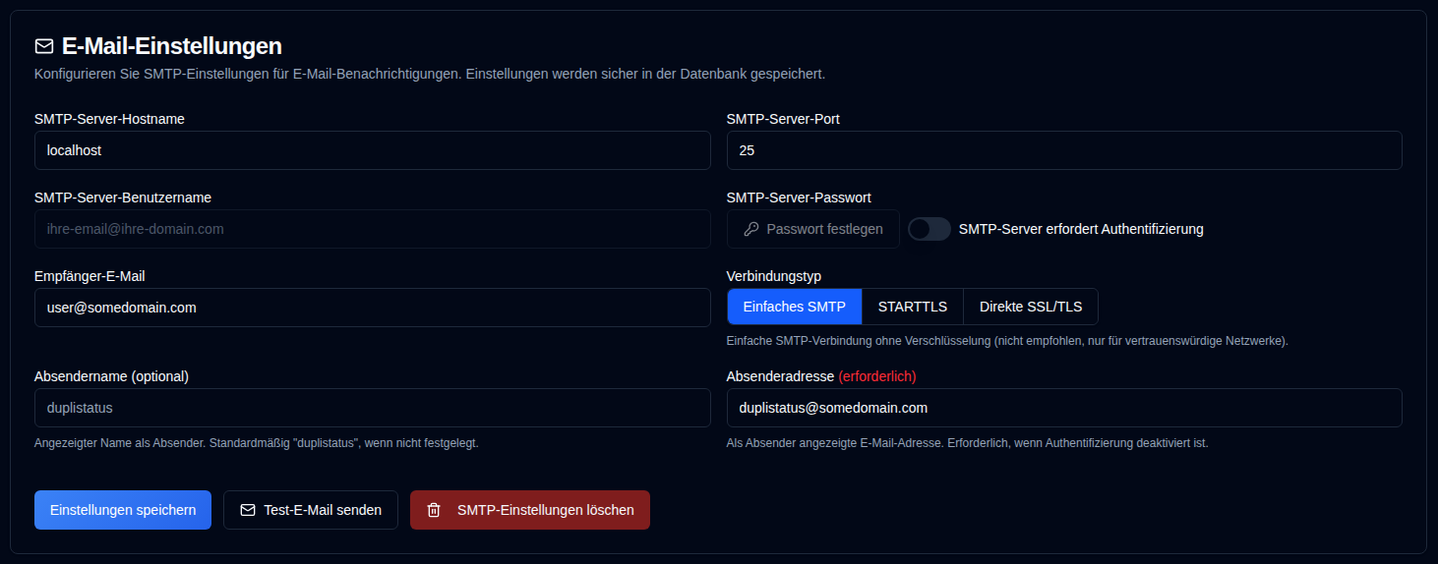This screenshot has width=1438, height=564.
Task: Select STARTTLS connection type
Action: tap(913, 307)
